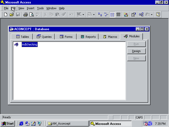Click the New Object toolbar icon
This screenshot has width=169, height=127.
click(x=147, y=15)
